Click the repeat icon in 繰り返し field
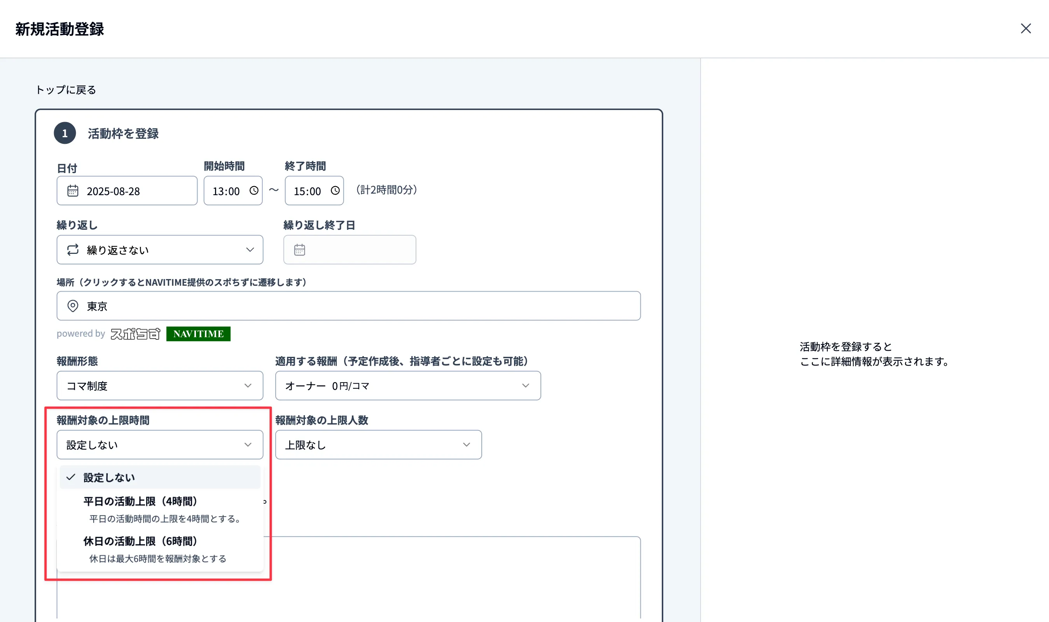The width and height of the screenshot is (1049, 622). [x=72, y=250]
